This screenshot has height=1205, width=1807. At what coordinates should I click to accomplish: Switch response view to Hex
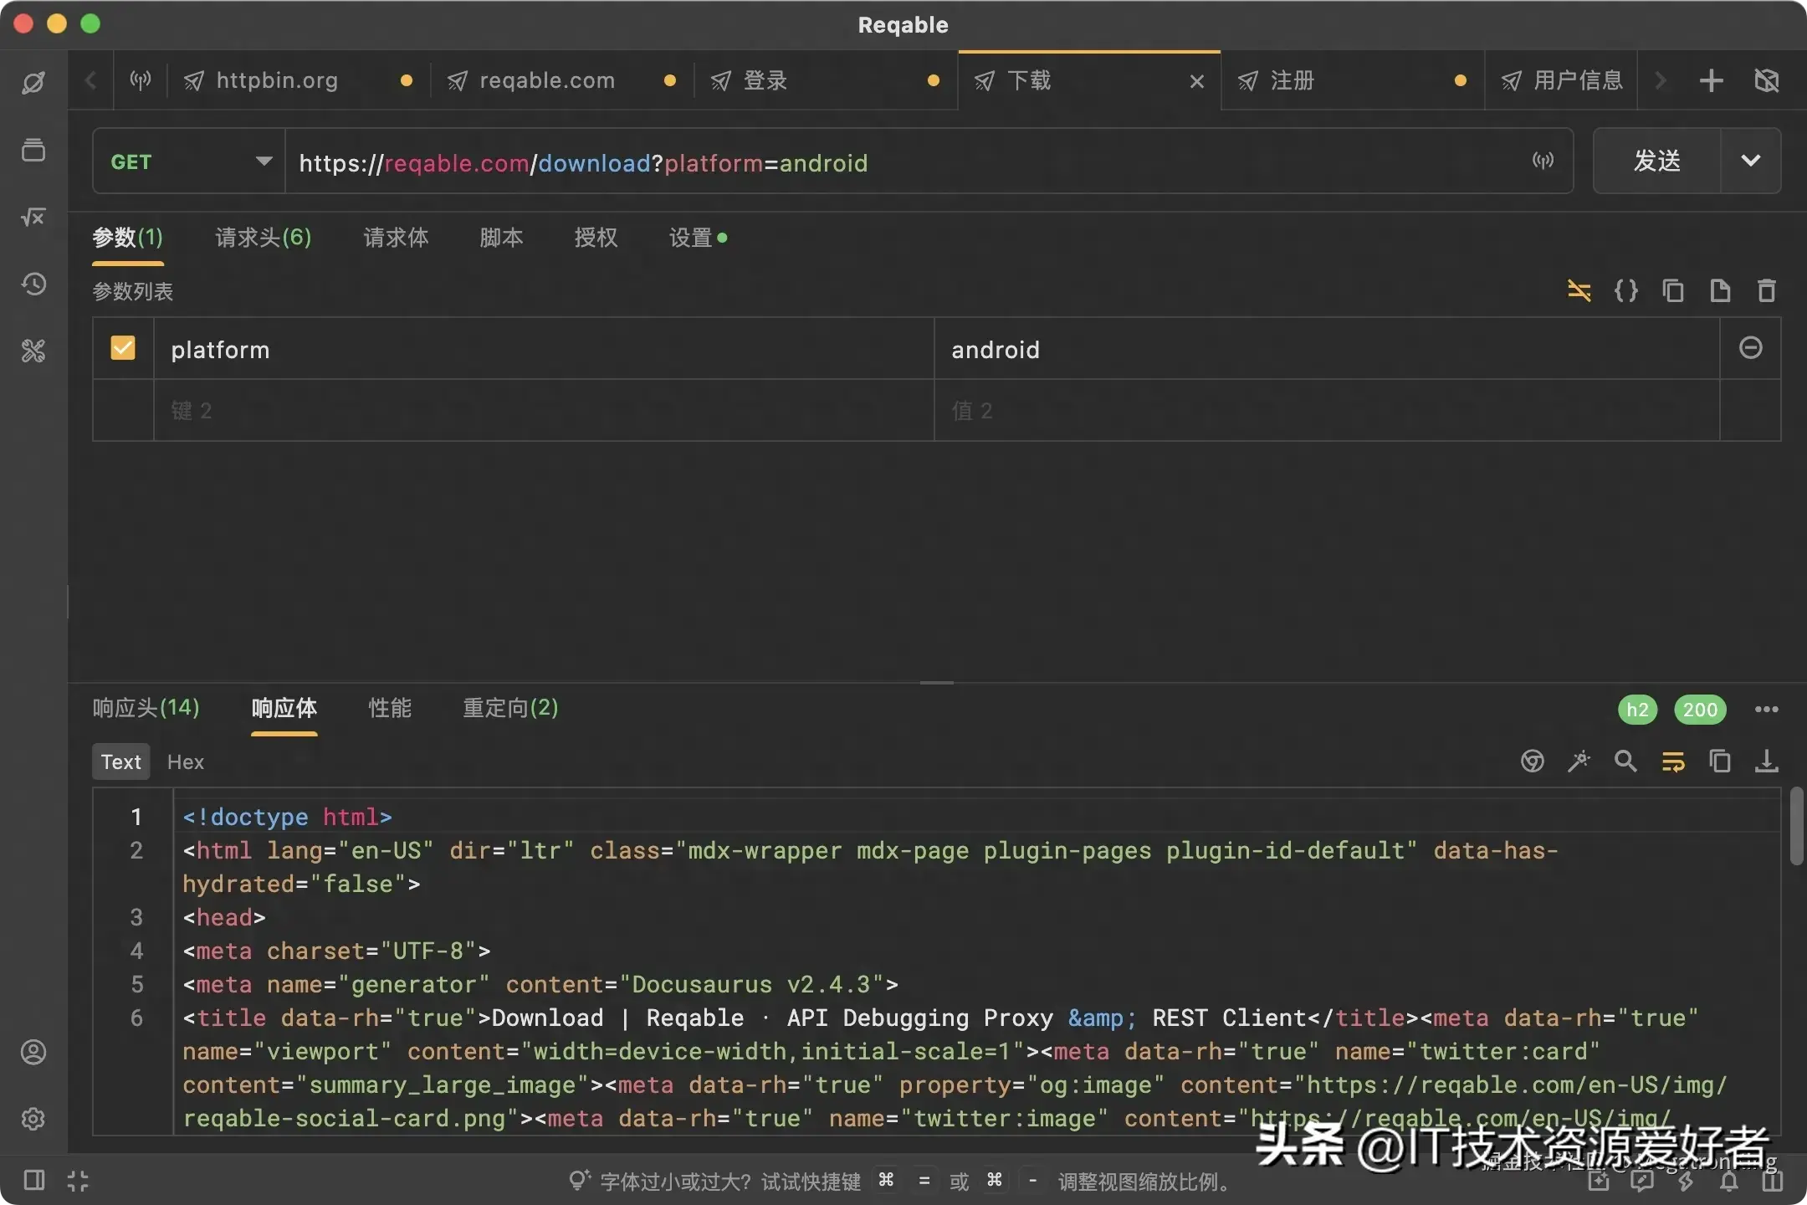click(185, 761)
